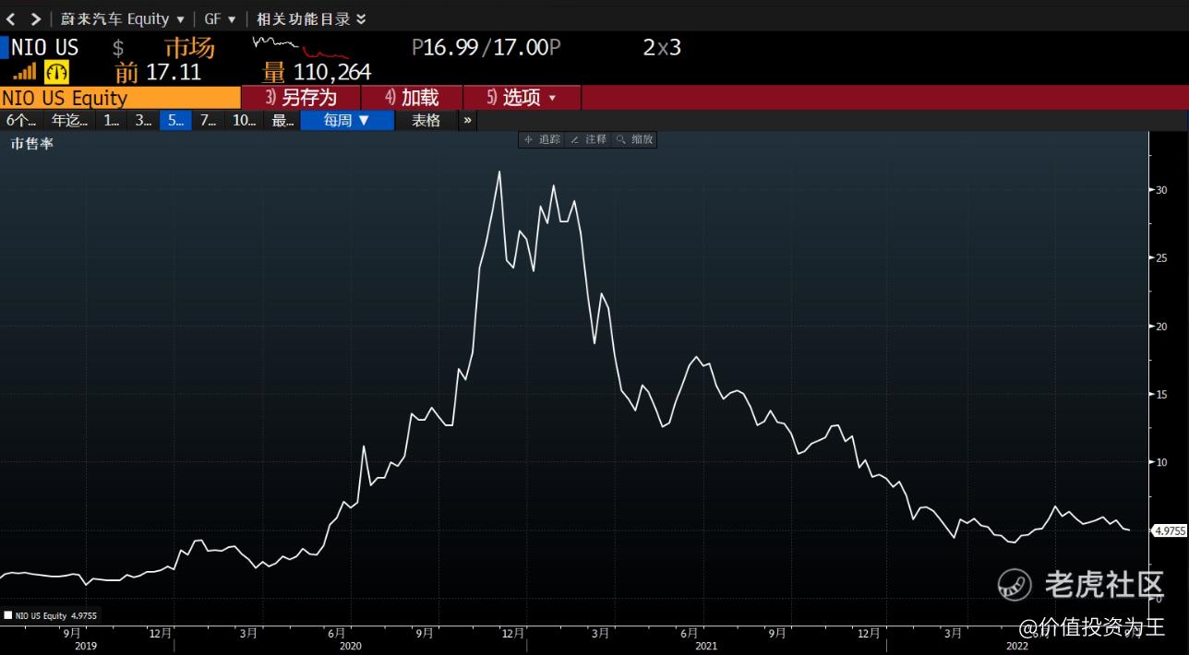Screen dimensions: 1189x655
Task: Select the 10年 range tab
Action: click(244, 121)
